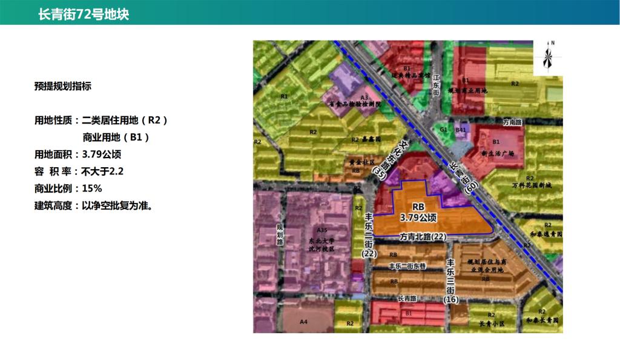Click the 容积率：不大于2.2 text line

(x=79, y=171)
